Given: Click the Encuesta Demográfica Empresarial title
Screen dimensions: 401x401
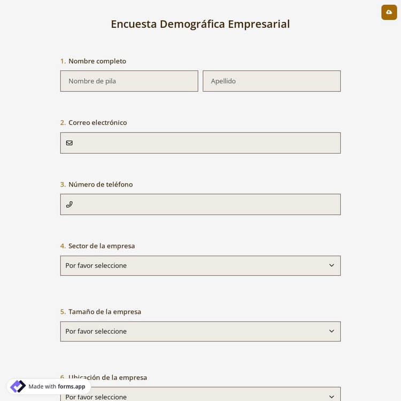Looking at the screenshot, I should coord(200,24).
